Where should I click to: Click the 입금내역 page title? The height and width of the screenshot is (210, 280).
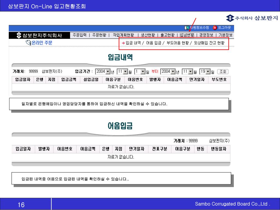point(120,57)
